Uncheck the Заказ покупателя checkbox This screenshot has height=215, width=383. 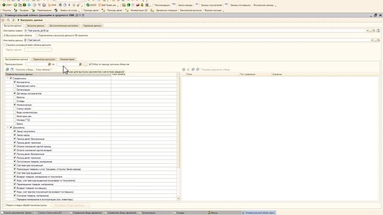(14, 131)
